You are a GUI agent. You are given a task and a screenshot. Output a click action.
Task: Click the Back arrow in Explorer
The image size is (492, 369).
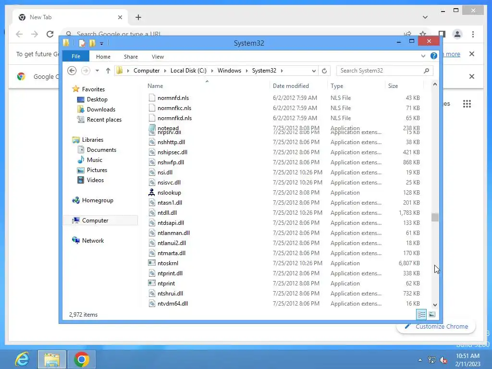click(x=72, y=71)
